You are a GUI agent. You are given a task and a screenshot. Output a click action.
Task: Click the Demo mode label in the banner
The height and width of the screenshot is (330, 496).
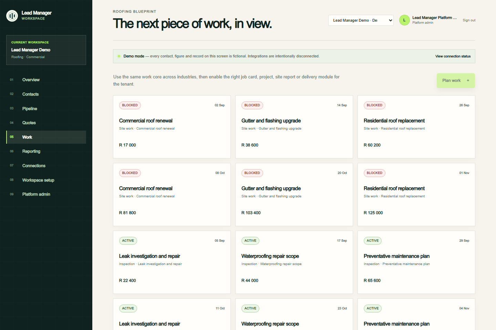click(134, 56)
